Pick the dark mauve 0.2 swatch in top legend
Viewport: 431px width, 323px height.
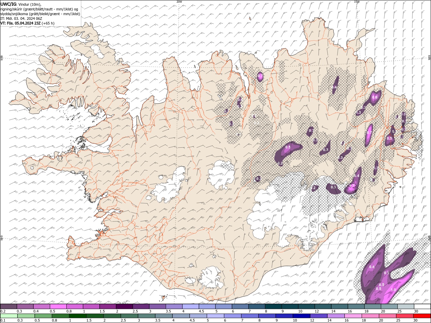coord(9,306)
